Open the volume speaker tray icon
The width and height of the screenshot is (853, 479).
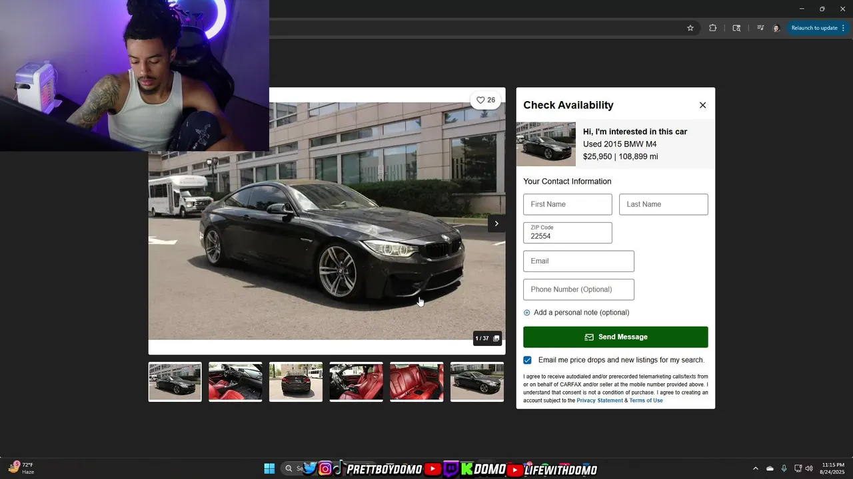(x=809, y=468)
